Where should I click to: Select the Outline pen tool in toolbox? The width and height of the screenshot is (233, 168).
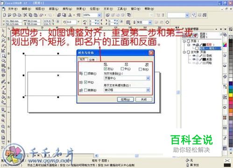click(x=3, y=92)
